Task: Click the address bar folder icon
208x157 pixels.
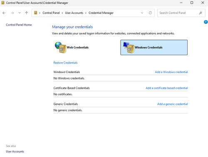Action: coord(36,13)
